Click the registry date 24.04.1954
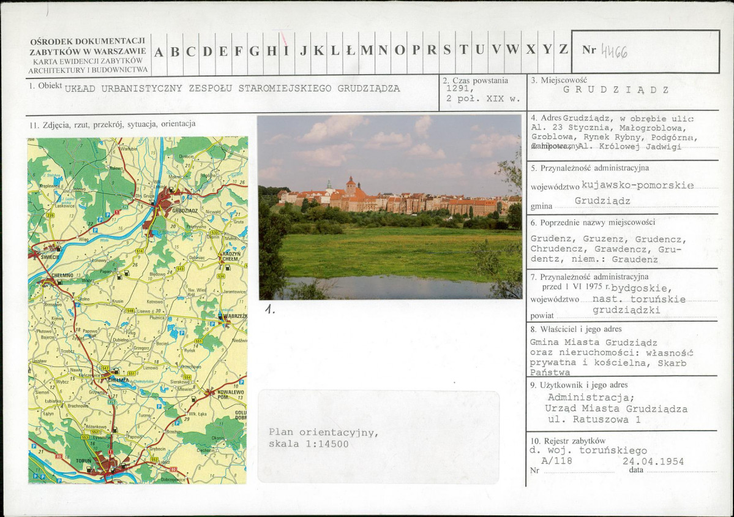 click(x=653, y=462)
